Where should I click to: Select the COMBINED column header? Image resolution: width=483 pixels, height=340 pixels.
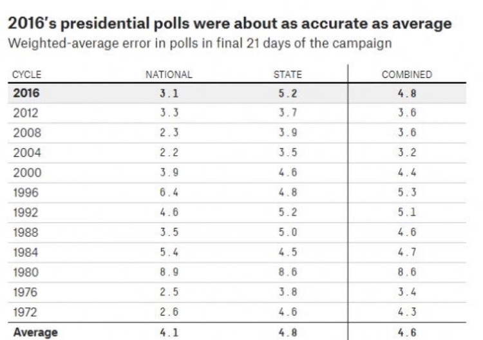point(406,75)
